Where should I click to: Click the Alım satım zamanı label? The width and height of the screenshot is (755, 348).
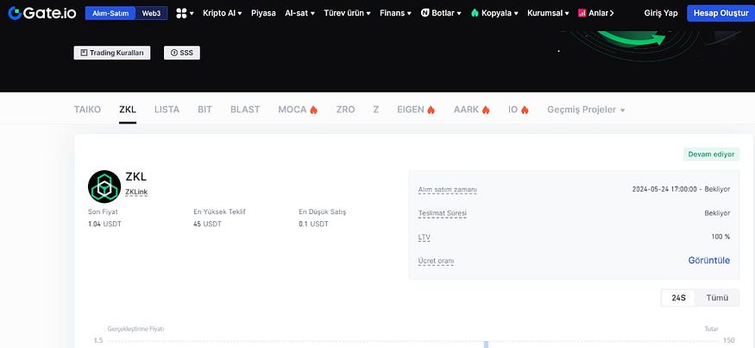[x=447, y=190]
